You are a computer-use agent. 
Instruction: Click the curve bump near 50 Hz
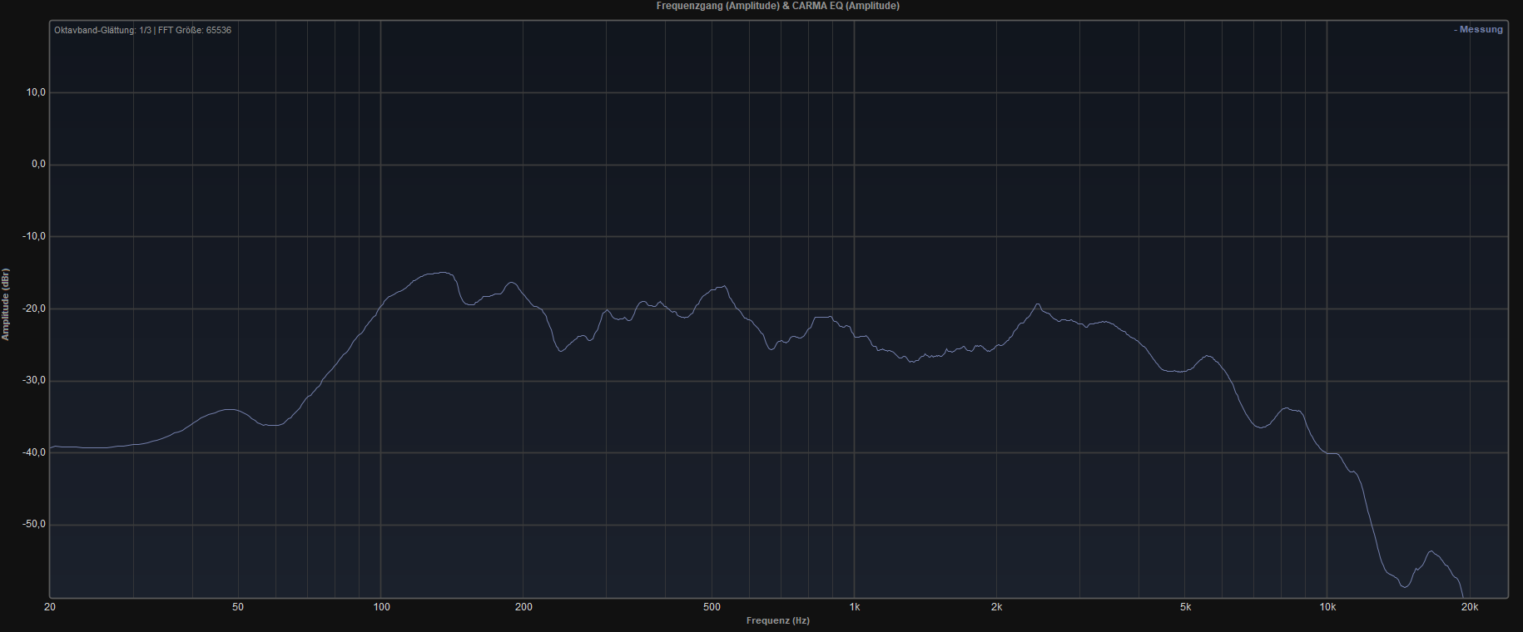pyautogui.click(x=231, y=409)
